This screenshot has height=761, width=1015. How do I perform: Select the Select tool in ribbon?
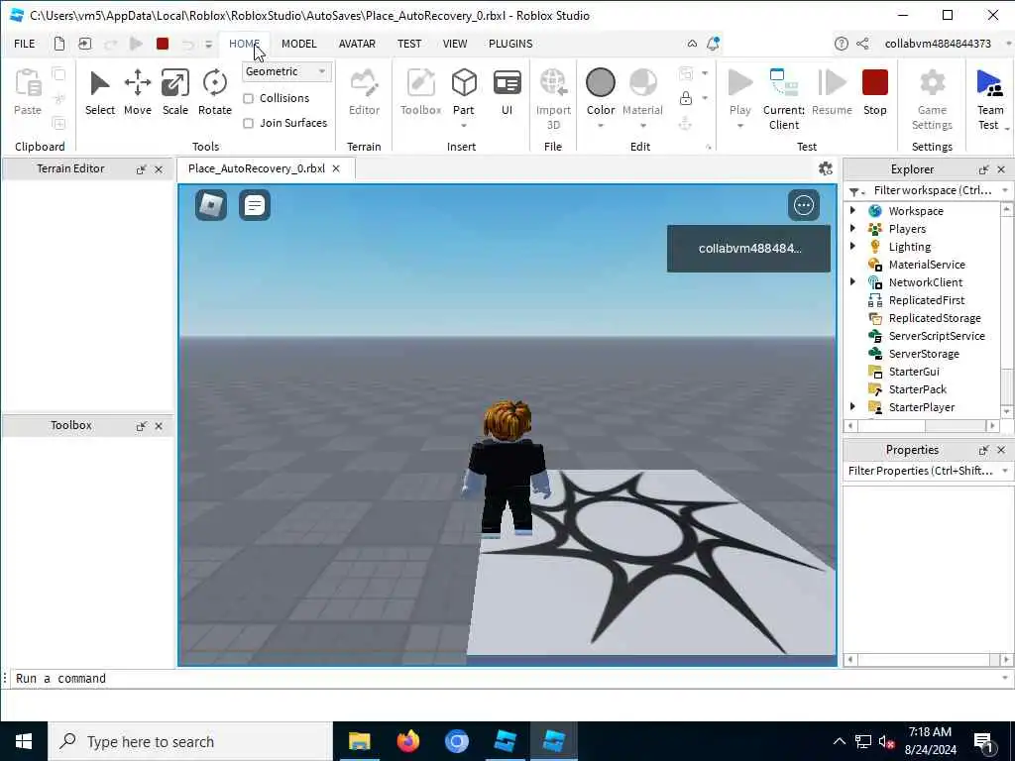(100, 92)
